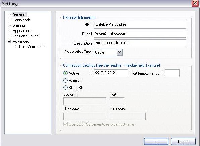Open the Sharing settings page

(19, 25)
